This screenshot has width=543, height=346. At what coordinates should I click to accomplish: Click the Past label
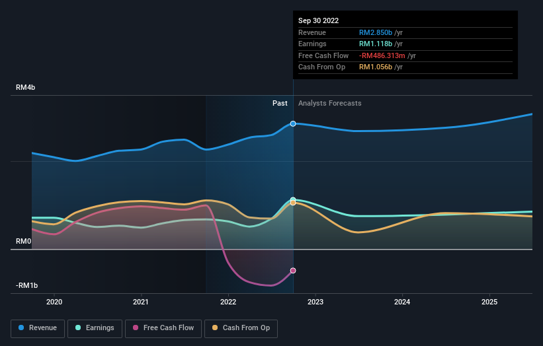[280, 104]
